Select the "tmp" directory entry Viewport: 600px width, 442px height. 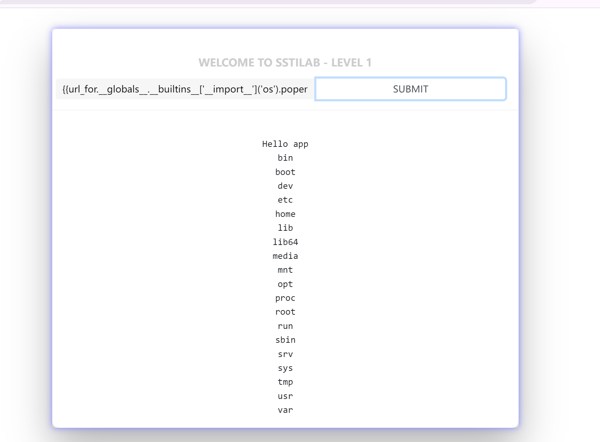285,382
